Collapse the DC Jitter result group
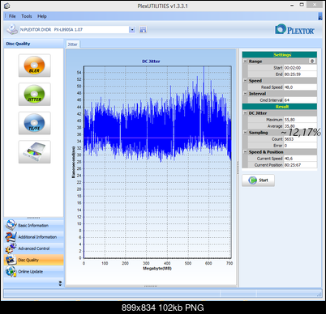Viewport: 326px width, 314px height. (245, 113)
